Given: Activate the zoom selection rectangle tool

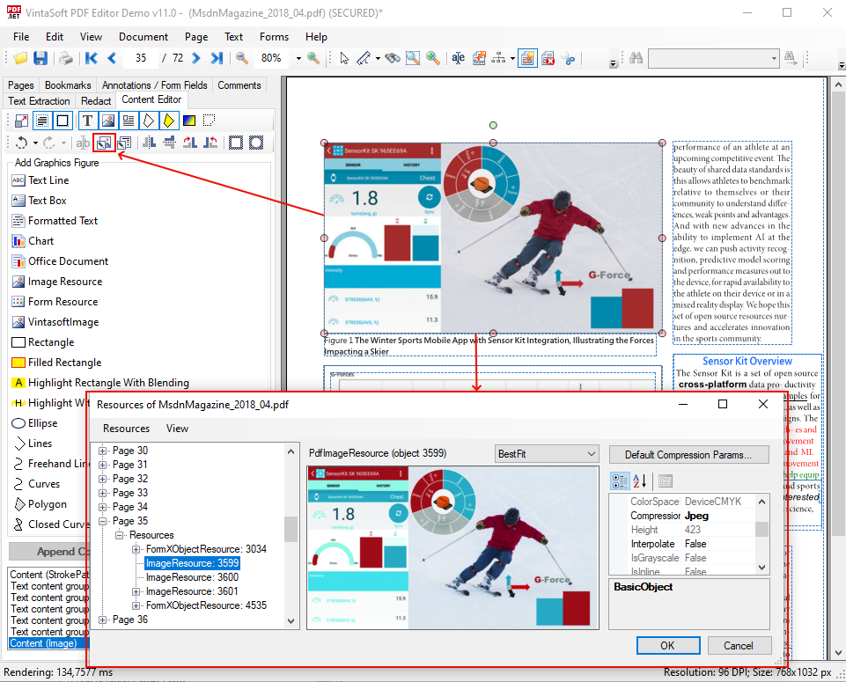Looking at the screenshot, I should click(413, 58).
